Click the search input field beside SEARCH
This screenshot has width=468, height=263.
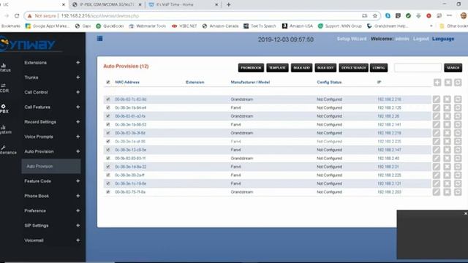(418, 68)
